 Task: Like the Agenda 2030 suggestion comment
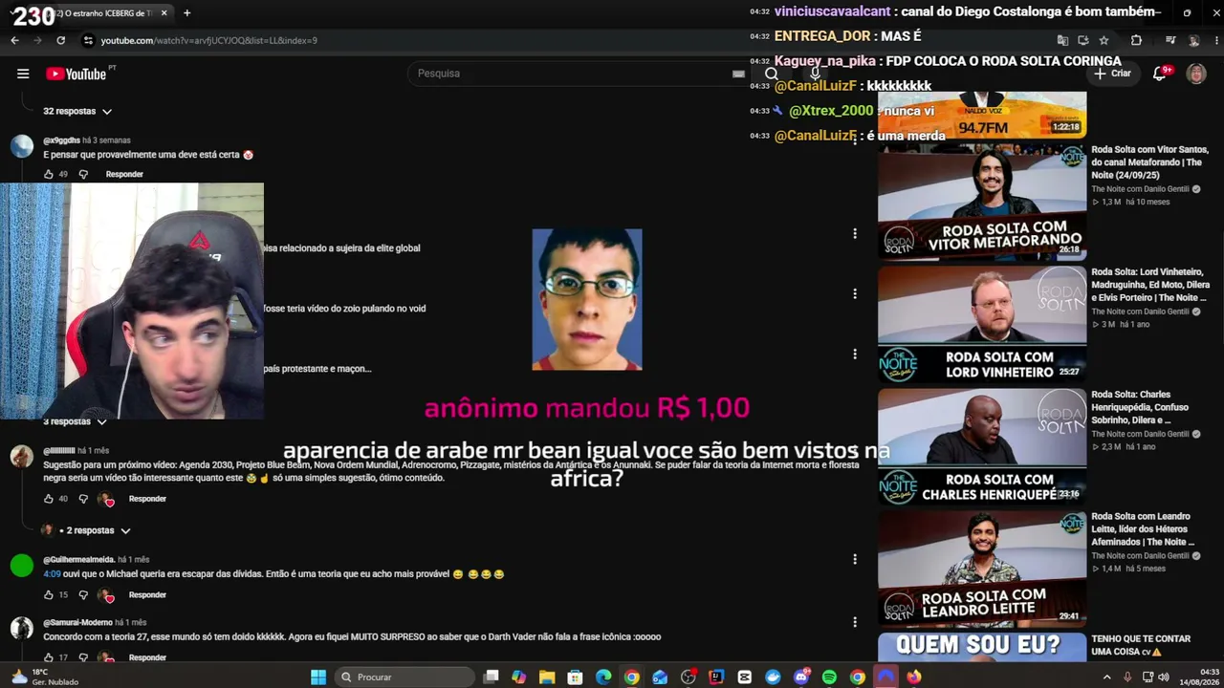tap(49, 499)
